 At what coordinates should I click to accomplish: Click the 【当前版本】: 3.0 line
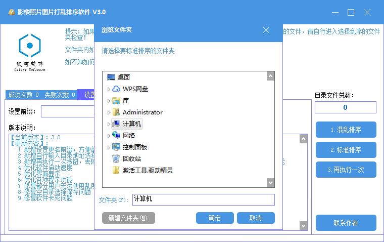coord(34,137)
